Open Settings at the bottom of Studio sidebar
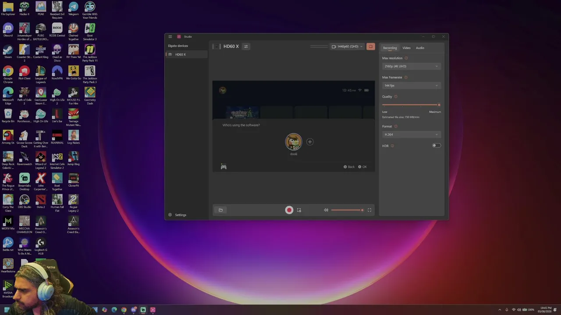561x315 pixels. pyautogui.click(x=178, y=215)
